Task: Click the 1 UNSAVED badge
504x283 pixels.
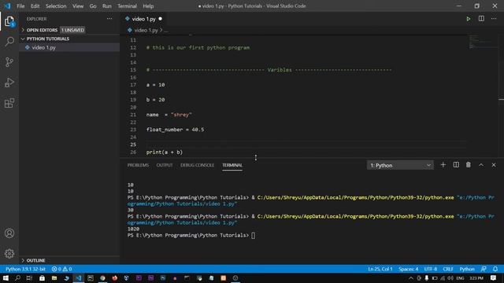Action: click(72, 30)
